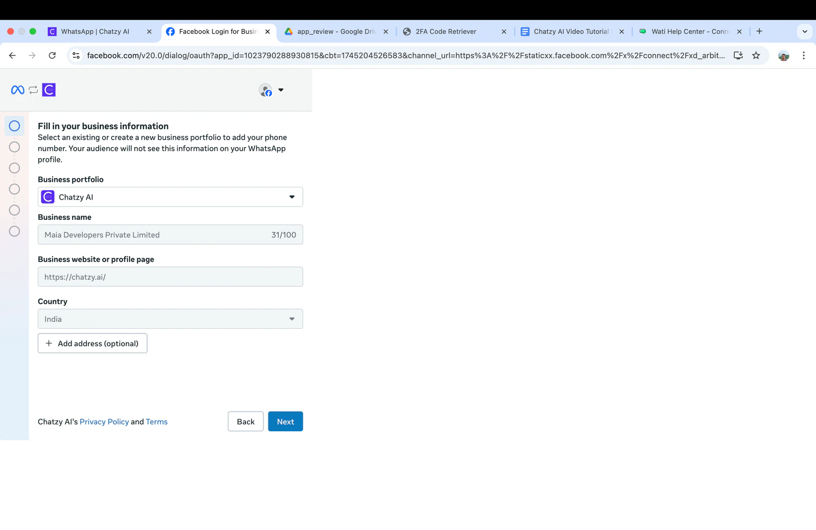Viewport: 816px width, 530px height.
Task: Open Chrome profile avatar
Action: coord(784,55)
